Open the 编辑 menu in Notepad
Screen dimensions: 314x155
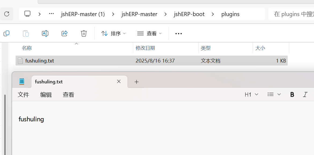click(x=46, y=95)
